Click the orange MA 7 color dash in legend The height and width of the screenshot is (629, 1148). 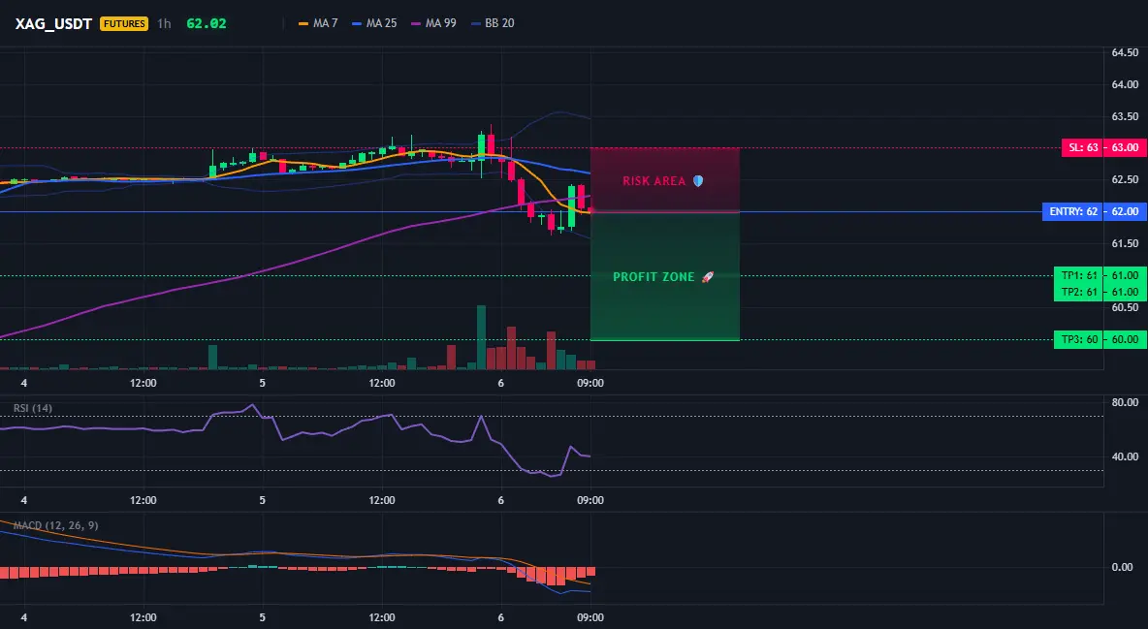pyautogui.click(x=303, y=23)
